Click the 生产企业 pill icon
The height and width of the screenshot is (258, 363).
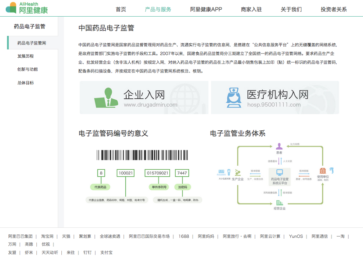pos(237,173)
